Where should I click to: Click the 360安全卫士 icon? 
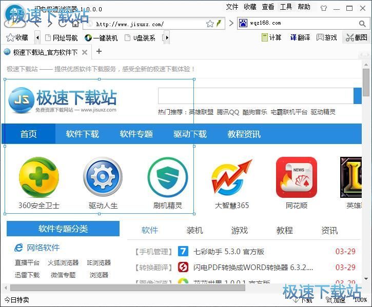point(39,177)
